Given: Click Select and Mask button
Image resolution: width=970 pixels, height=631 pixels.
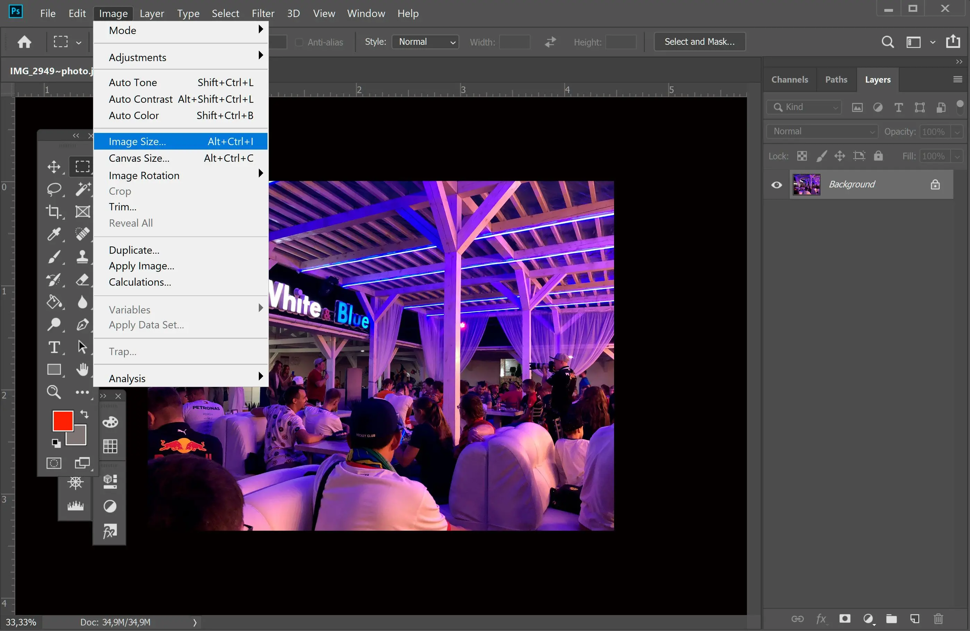Looking at the screenshot, I should [x=698, y=41].
